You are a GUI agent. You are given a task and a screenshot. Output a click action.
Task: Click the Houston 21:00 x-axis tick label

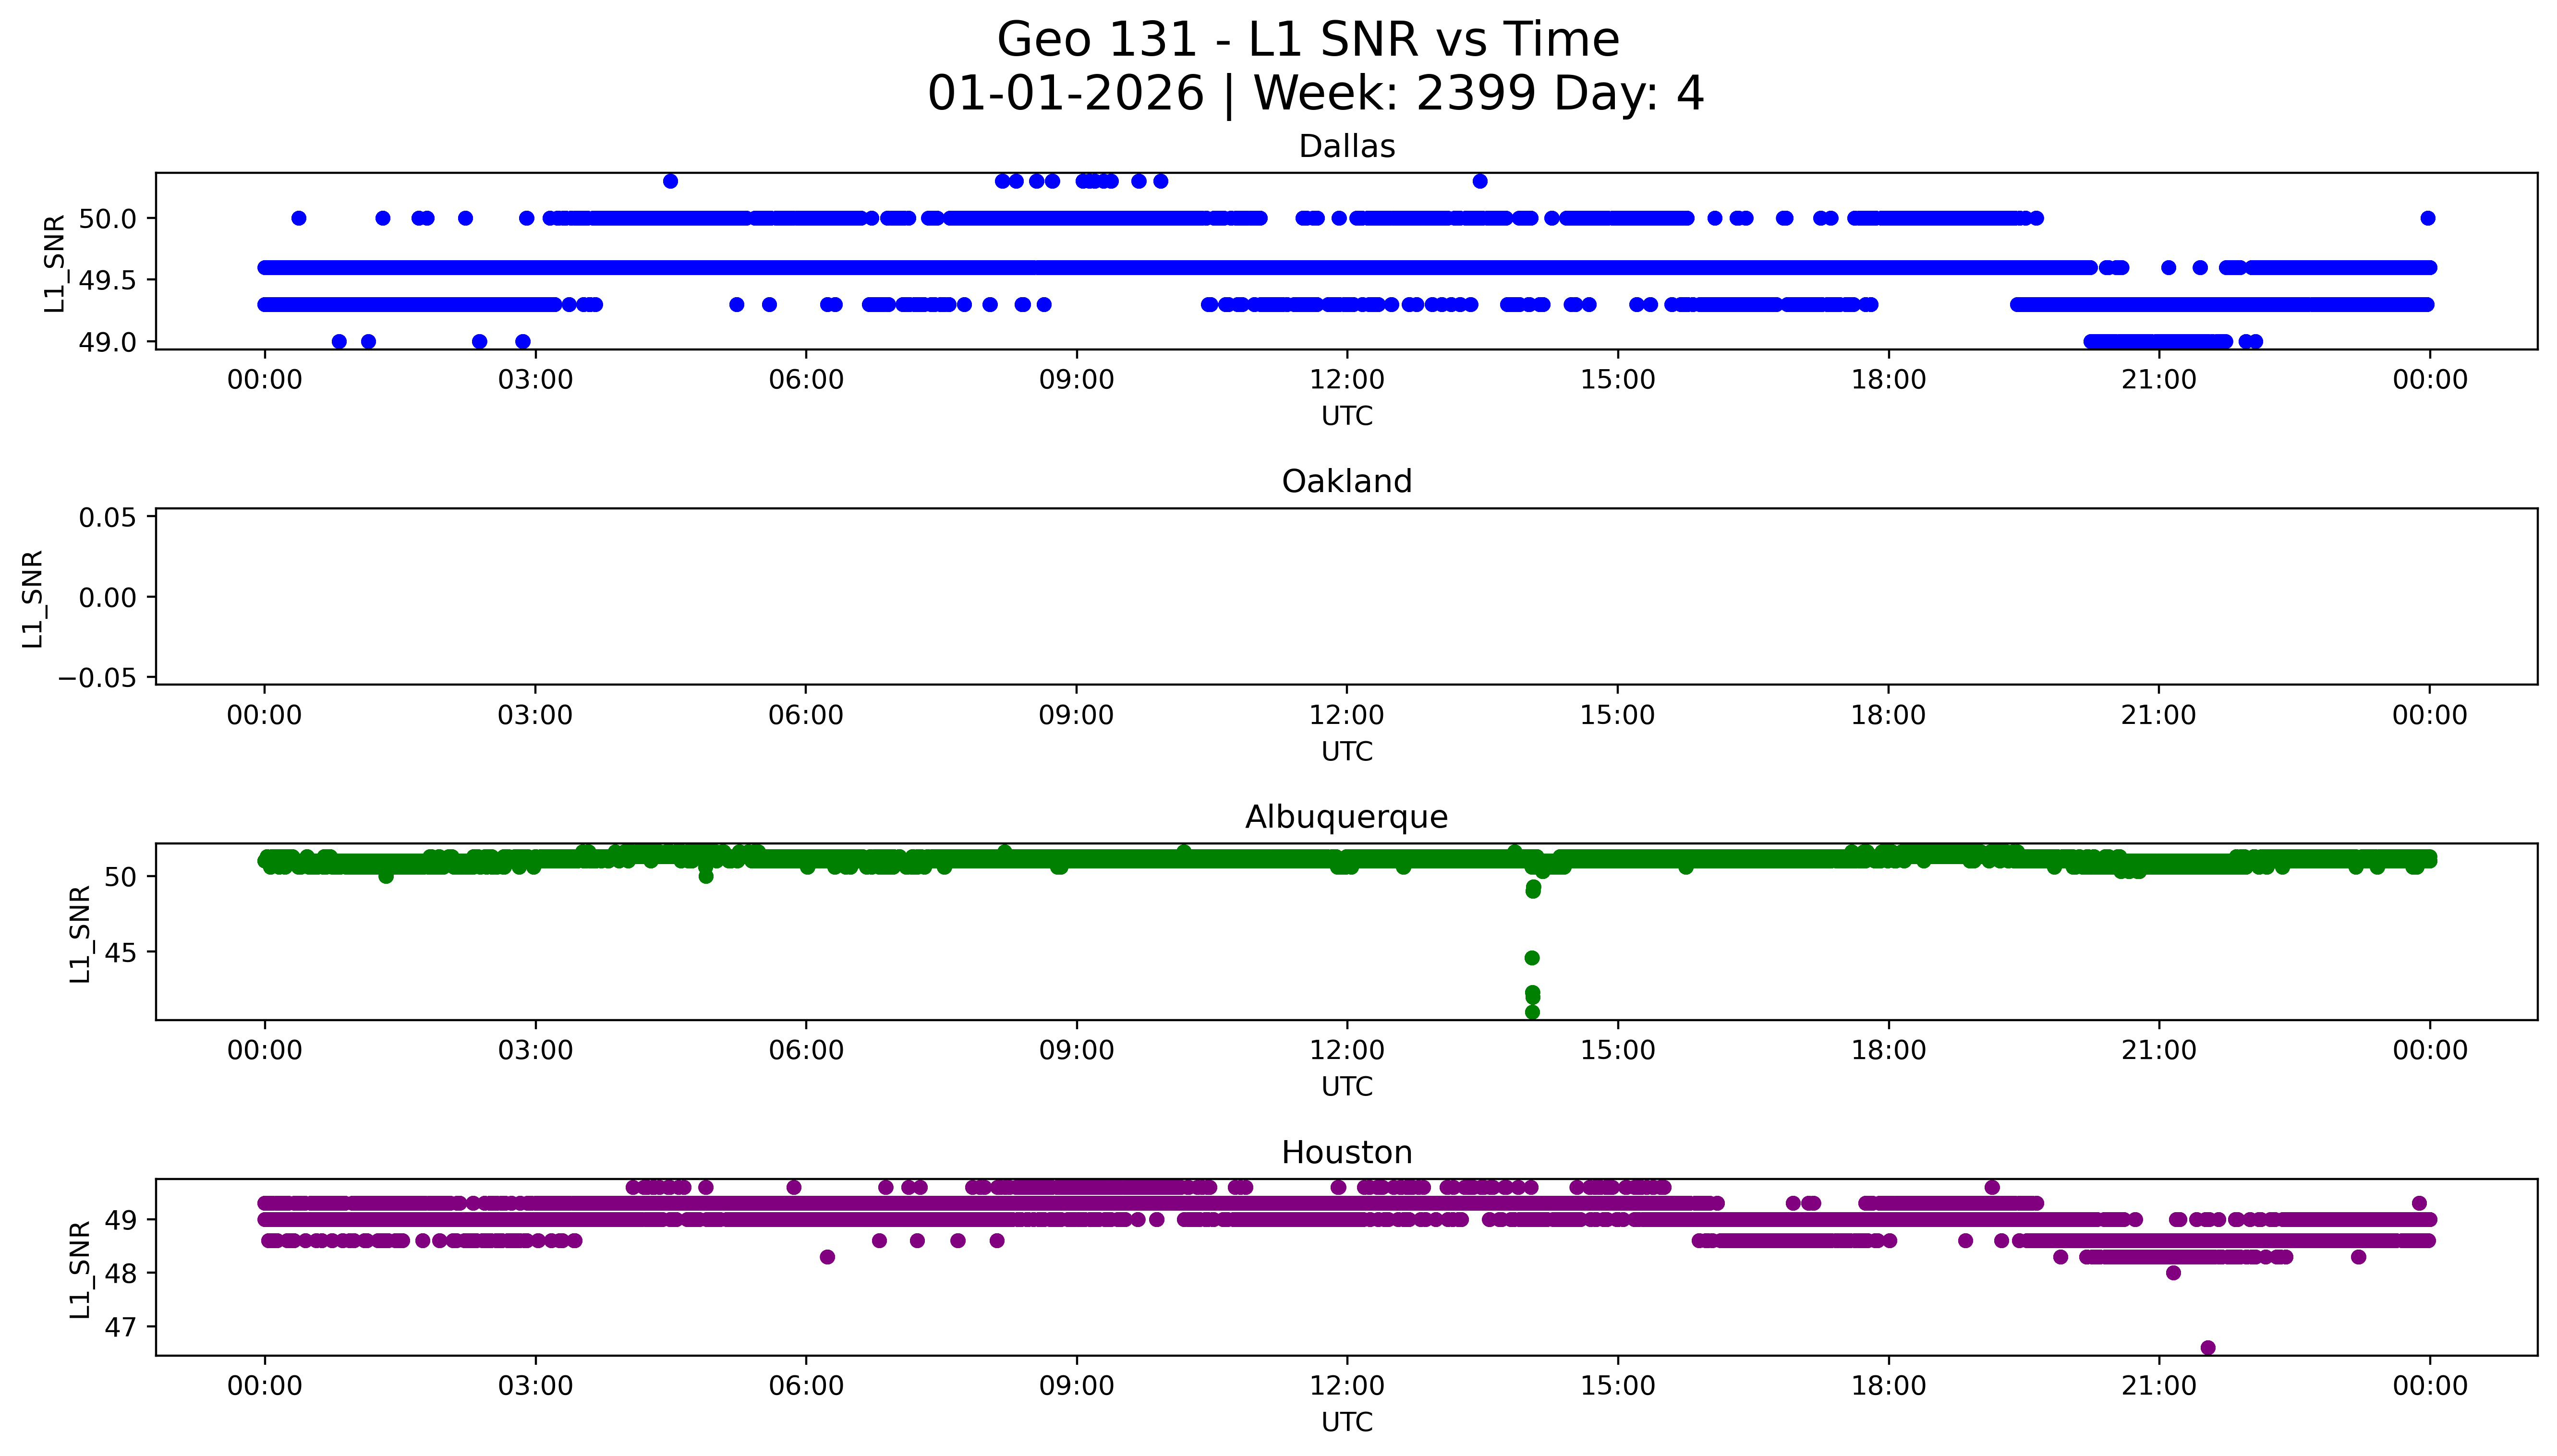[2158, 1386]
